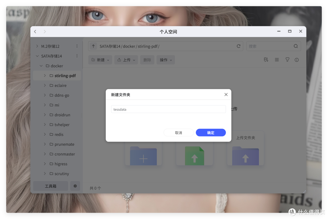Viewport: 328px width, 219px height.
Task: Select the higress folder
Action: 59,164
